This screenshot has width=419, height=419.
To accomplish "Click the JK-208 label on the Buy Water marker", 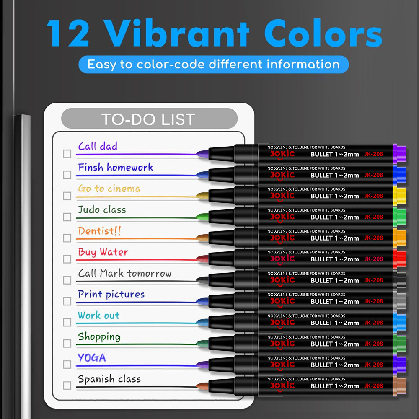I will 374,259.
